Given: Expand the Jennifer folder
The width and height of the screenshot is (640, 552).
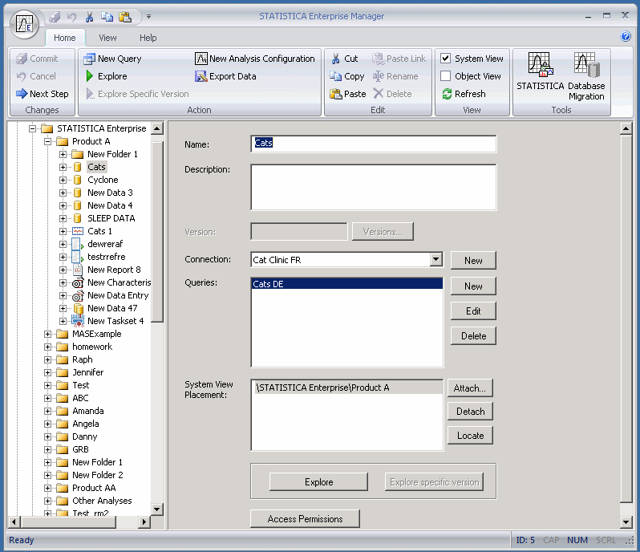Looking at the screenshot, I should (x=48, y=373).
